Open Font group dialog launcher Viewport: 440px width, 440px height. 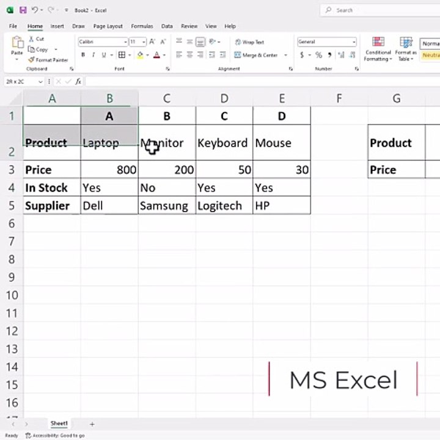pos(168,68)
